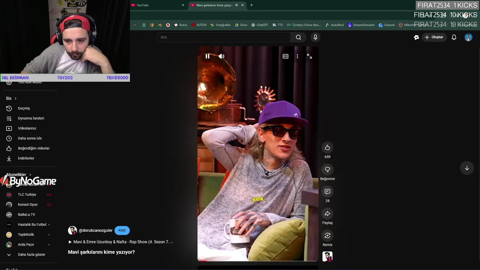Share the Short via Paylaş
480x270 pixels.
(327, 214)
